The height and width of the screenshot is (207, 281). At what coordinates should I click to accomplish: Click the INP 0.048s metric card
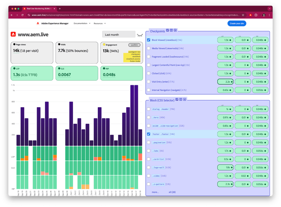(122, 73)
